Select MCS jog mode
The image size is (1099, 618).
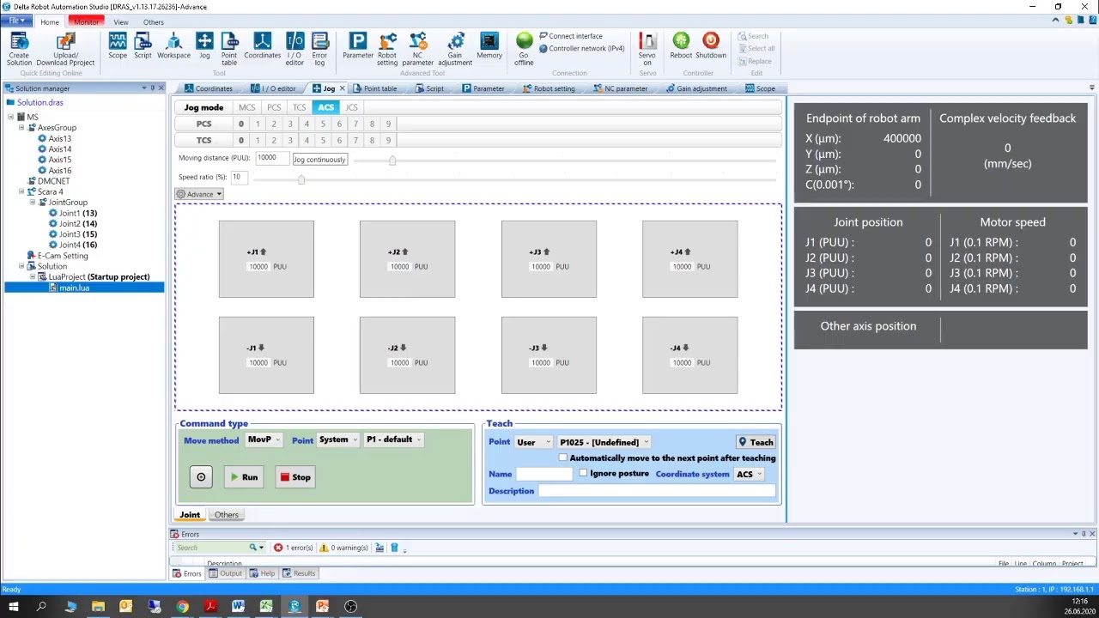point(246,107)
